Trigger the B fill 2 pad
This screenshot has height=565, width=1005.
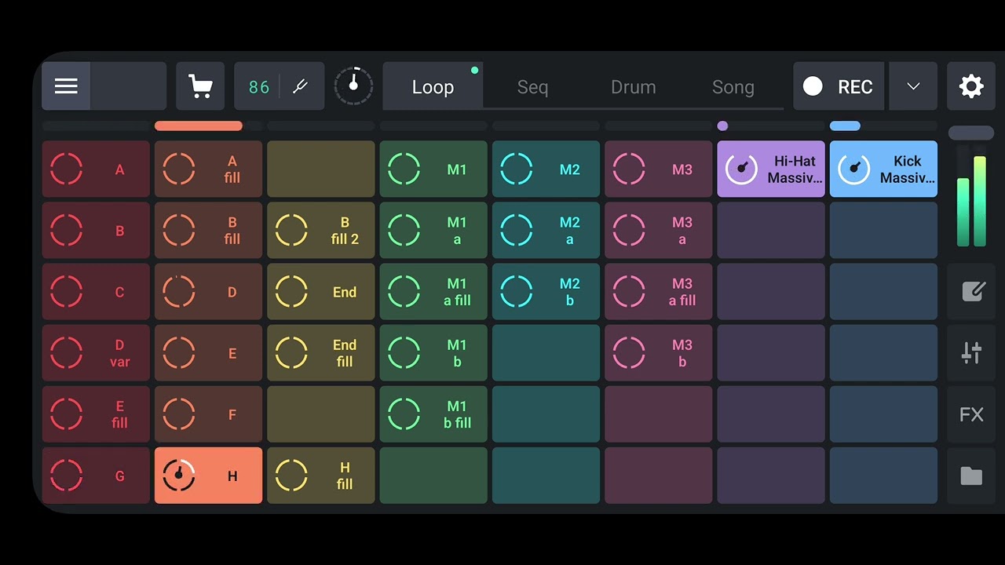click(321, 230)
